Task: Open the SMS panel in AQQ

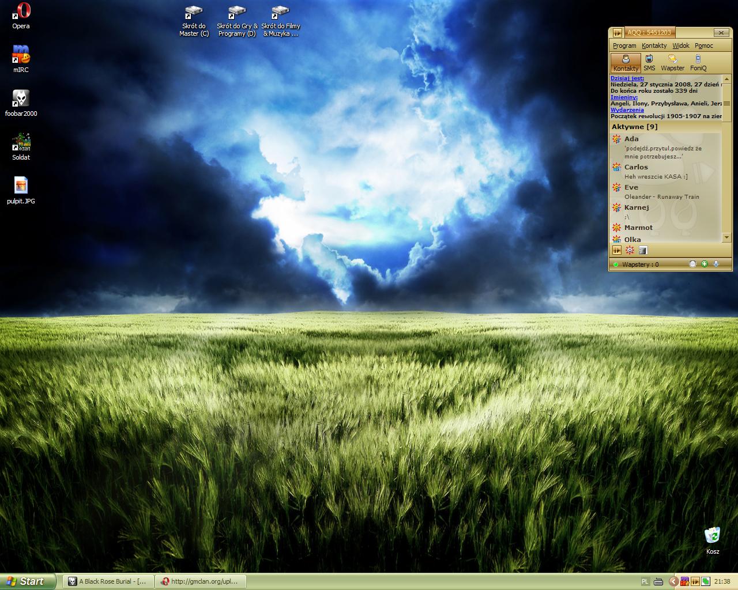Action: point(649,62)
